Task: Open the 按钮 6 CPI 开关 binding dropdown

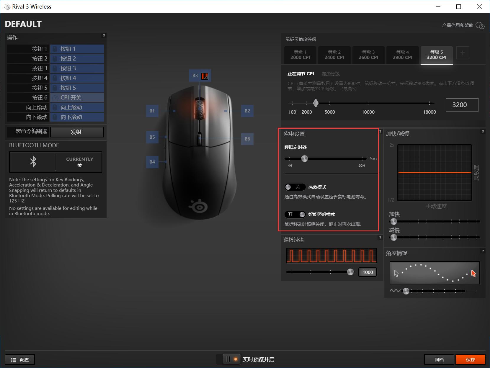Action: click(77, 98)
